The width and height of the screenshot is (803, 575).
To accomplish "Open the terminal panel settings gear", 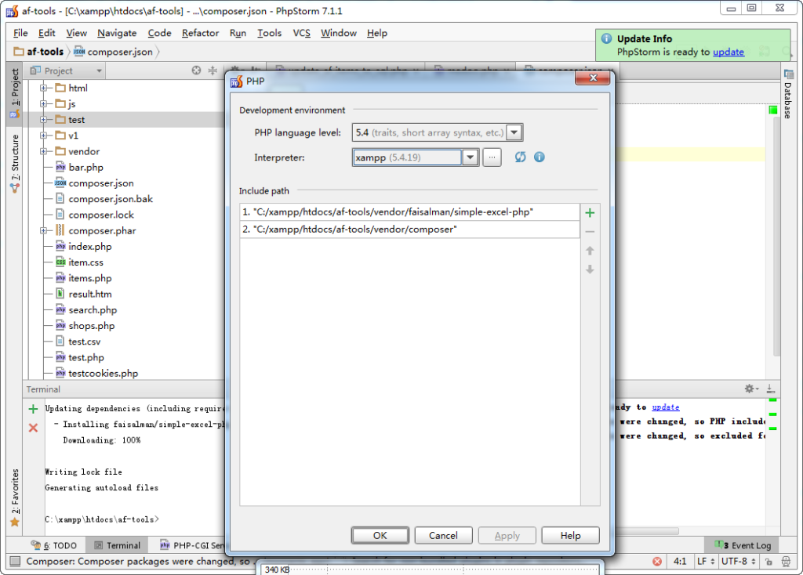I will tap(750, 389).
